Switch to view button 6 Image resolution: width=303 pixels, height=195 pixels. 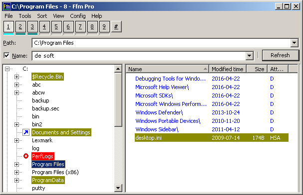point(68,26)
